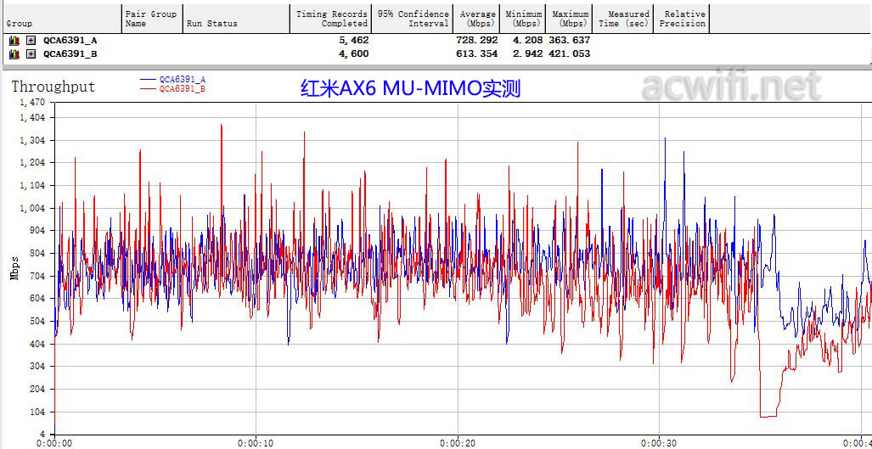This screenshot has height=449, width=872.
Task: Click the red QCA6391_B legend entry
Action: (x=173, y=88)
